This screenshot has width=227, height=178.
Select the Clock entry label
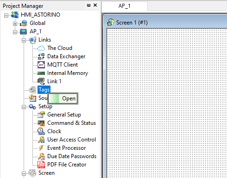pos(54,131)
